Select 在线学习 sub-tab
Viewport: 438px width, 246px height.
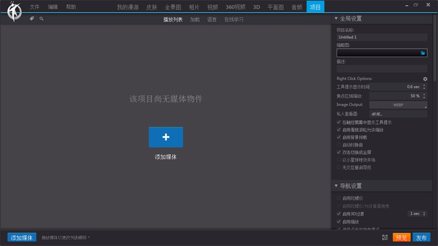(x=234, y=20)
